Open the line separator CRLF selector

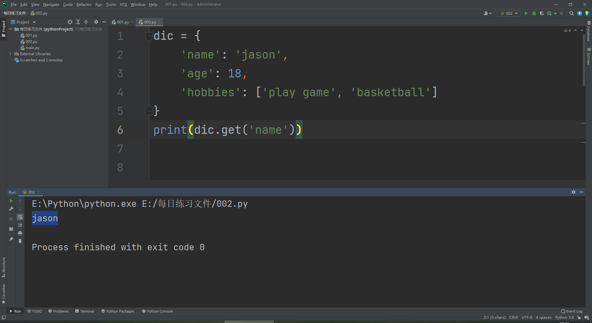pos(514,317)
